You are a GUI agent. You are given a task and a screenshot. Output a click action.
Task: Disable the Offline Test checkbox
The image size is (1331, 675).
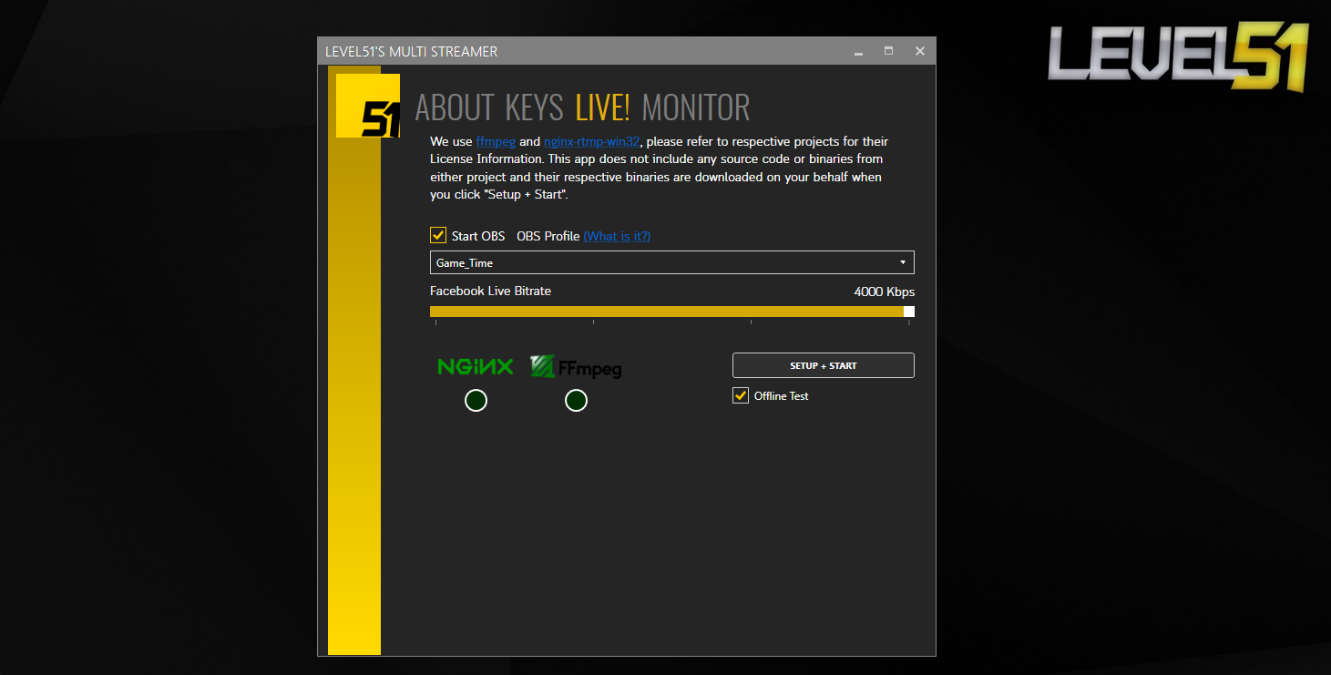(x=741, y=396)
